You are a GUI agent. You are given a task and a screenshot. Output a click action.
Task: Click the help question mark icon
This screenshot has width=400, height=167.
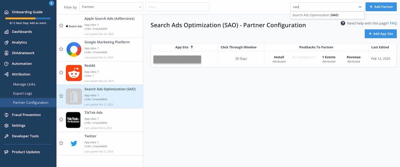click(x=343, y=23)
